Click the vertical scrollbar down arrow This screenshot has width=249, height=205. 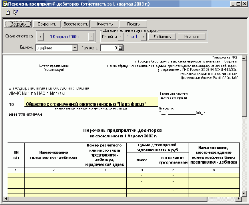click(x=244, y=193)
